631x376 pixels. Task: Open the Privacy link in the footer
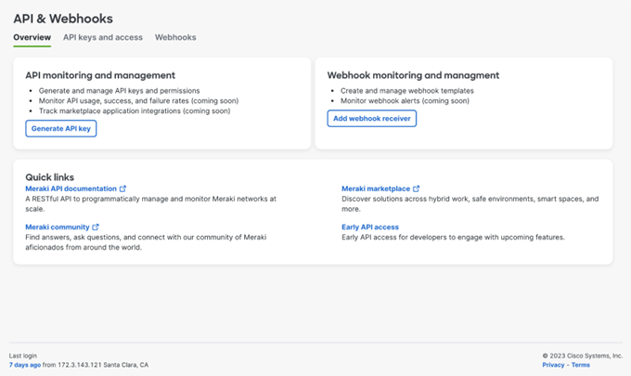(553, 365)
